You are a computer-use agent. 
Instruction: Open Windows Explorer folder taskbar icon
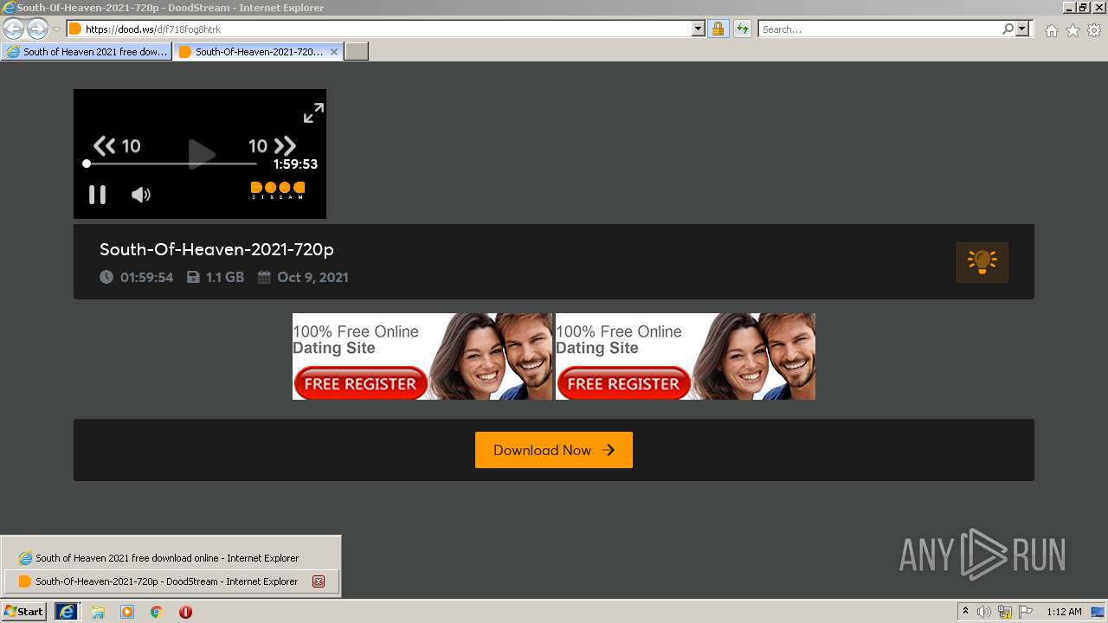[98, 612]
